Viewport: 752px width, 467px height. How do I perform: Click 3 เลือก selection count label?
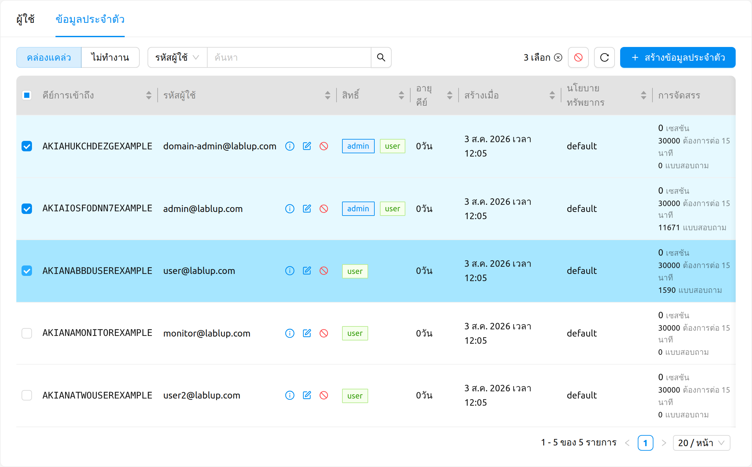537,57
